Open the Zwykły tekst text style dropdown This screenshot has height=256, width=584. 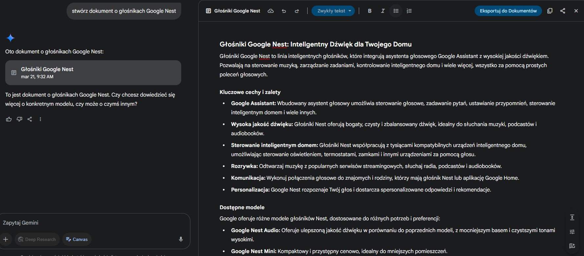point(333,11)
